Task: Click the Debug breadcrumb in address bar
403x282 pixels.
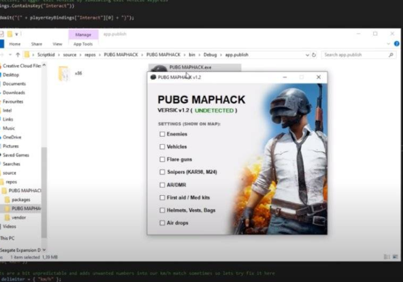Action: tap(210, 55)
